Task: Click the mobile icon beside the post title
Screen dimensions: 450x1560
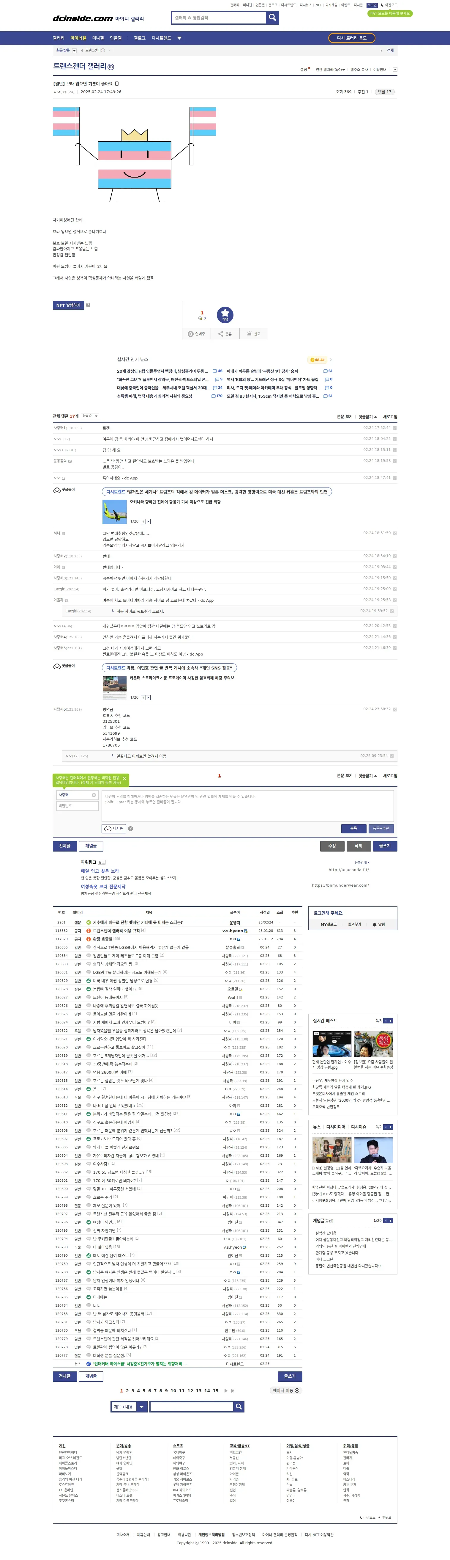Action: [117, 84]
